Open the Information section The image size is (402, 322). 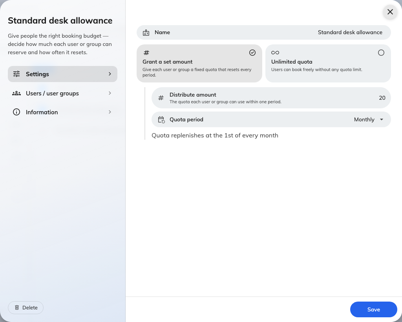tap(62, 112)
